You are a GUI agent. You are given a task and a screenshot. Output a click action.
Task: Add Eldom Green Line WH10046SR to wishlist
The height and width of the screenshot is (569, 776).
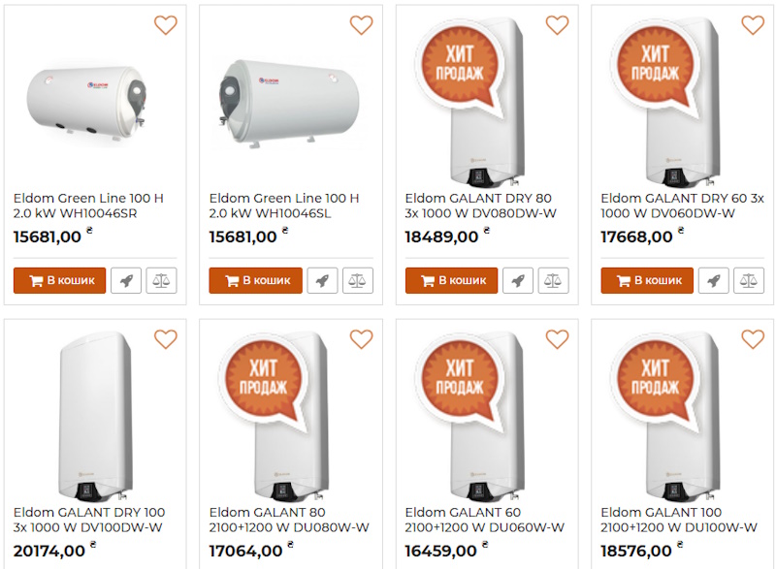click(166, 26)
